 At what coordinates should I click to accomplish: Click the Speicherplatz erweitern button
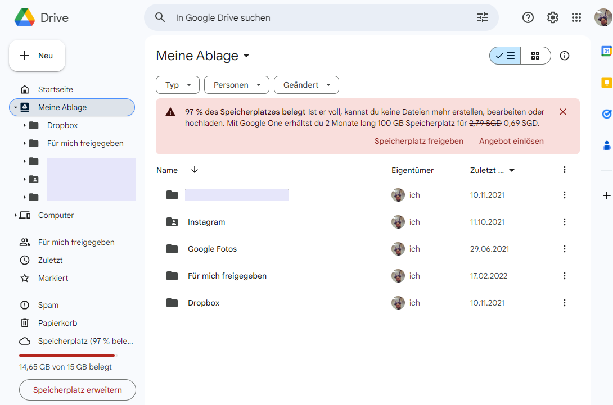(78, 390)
